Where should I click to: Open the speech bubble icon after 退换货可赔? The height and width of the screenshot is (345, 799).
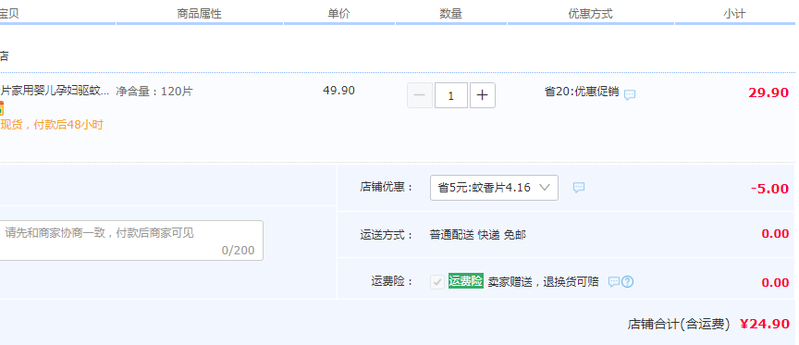(x=614, y=282)
